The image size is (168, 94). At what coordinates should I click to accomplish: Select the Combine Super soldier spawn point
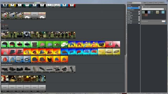click(27, 35)
